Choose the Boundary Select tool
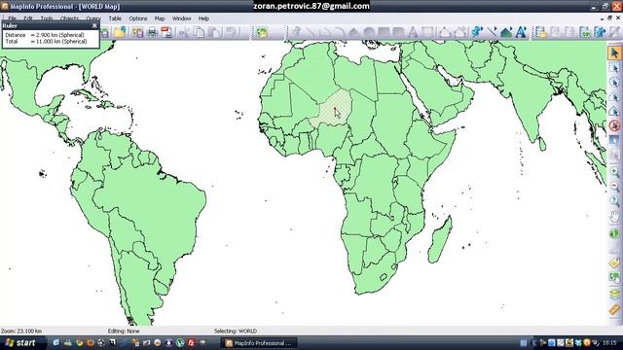This screenshot has width=623, height=350. click(x=614, y=112)
